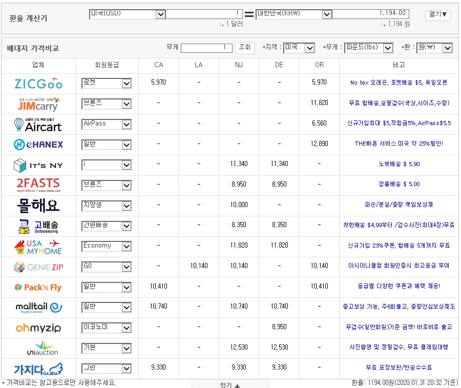The height and width of the screenshot is (388, 461).
Task: Open USA MYHOME Economy dropdown
Action: point(107,247)
